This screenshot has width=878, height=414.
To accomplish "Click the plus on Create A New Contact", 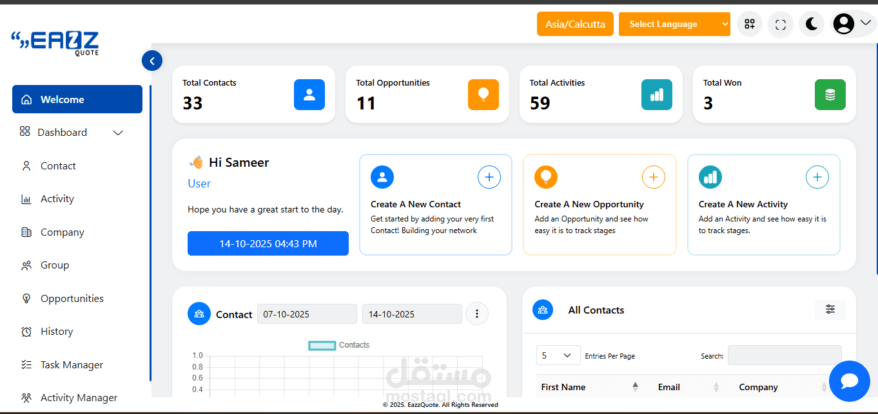I will point(489,177).
